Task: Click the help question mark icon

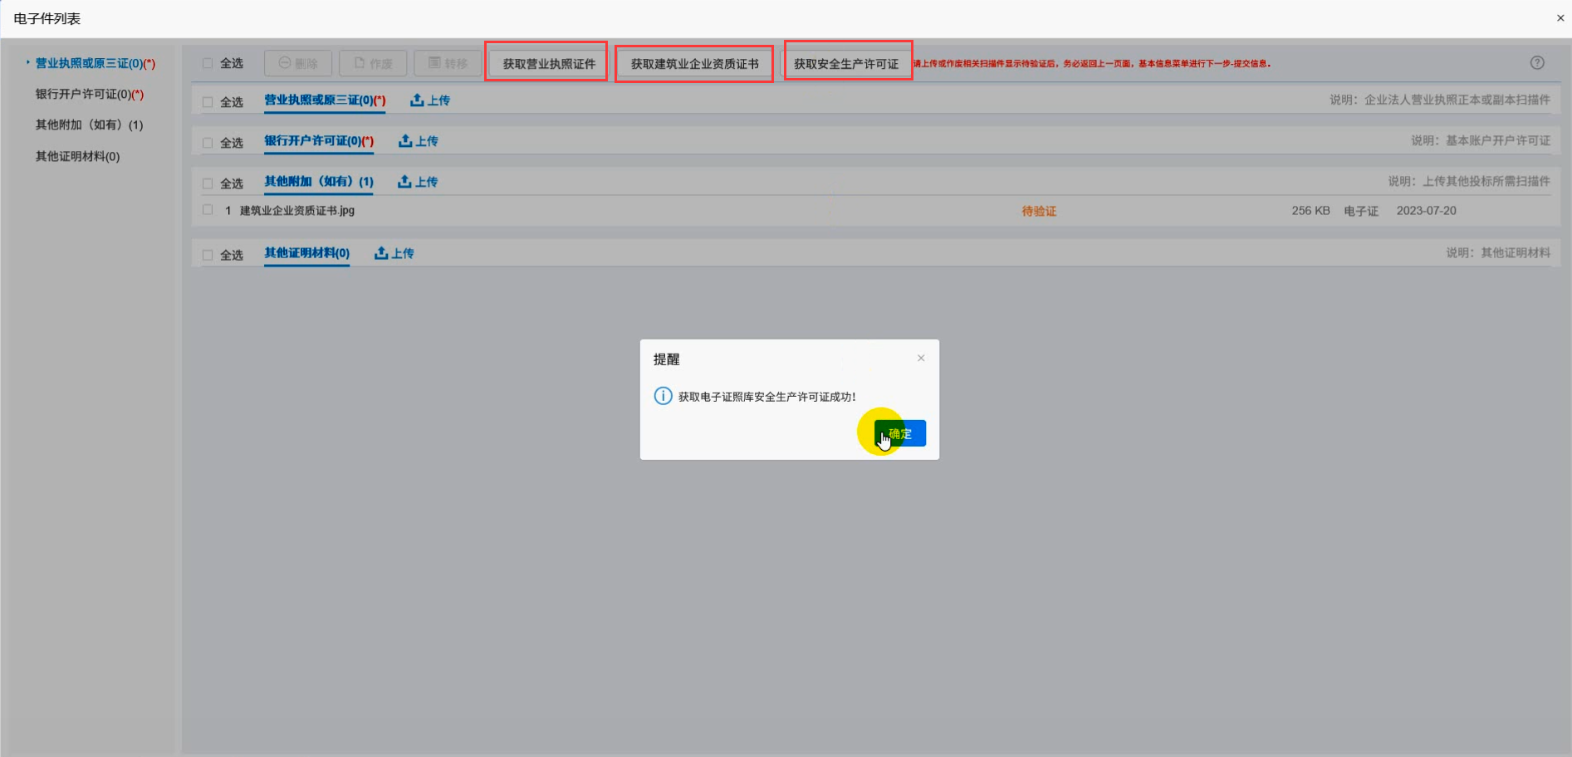Action: coord(1537,63)
